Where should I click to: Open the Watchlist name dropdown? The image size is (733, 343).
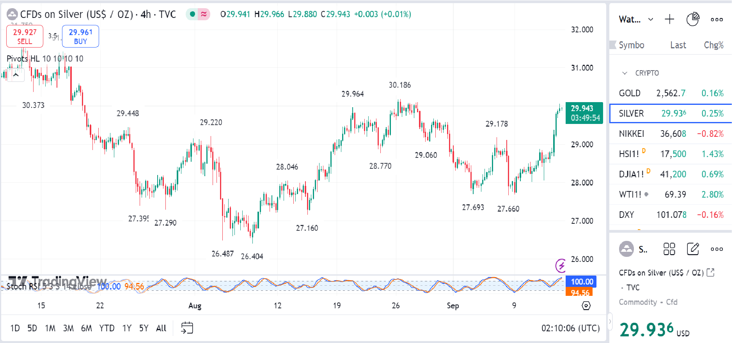point(636,19)
